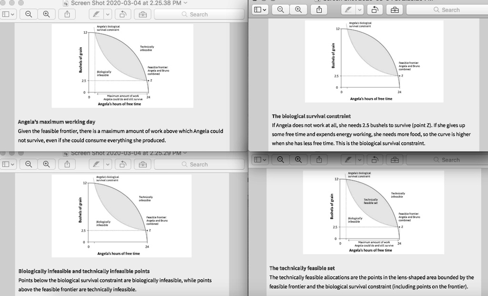Zoom in on 'Angela's maximum working day' window

pyautogui.click(x=46, y=14)
